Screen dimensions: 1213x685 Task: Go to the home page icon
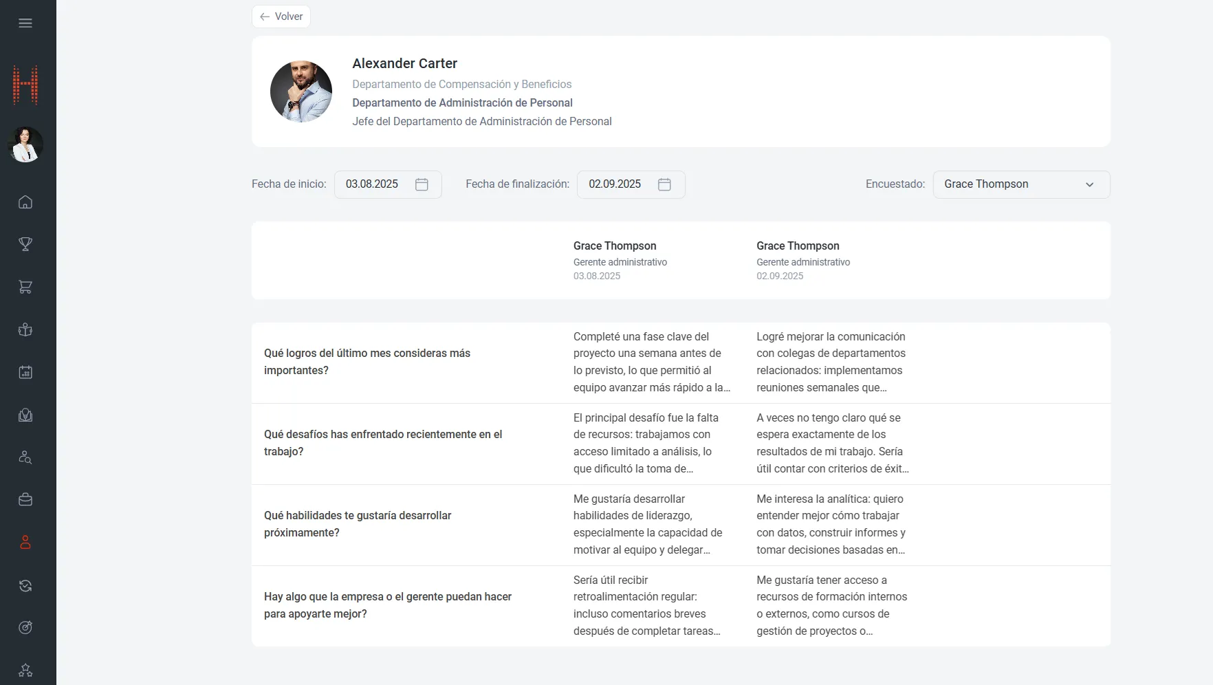(25, 202)
